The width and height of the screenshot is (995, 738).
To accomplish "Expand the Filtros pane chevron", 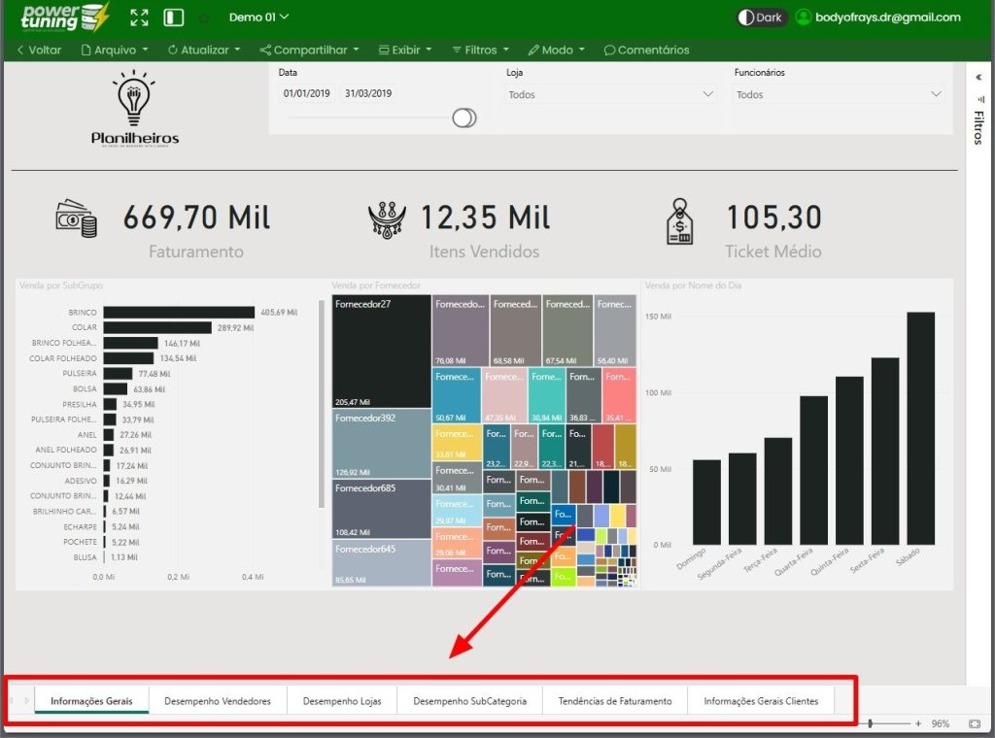I will (978, 77).
